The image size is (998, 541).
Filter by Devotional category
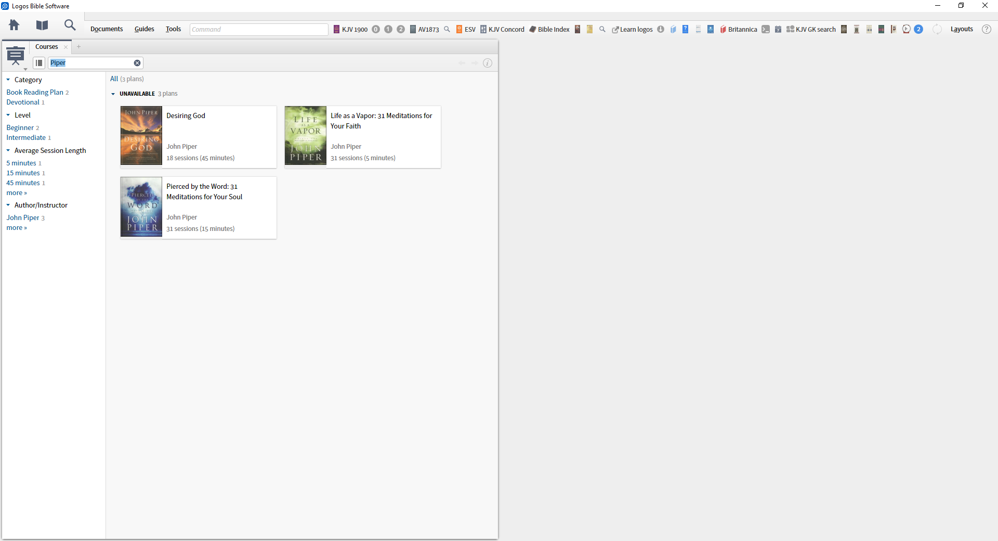[23, 102]
